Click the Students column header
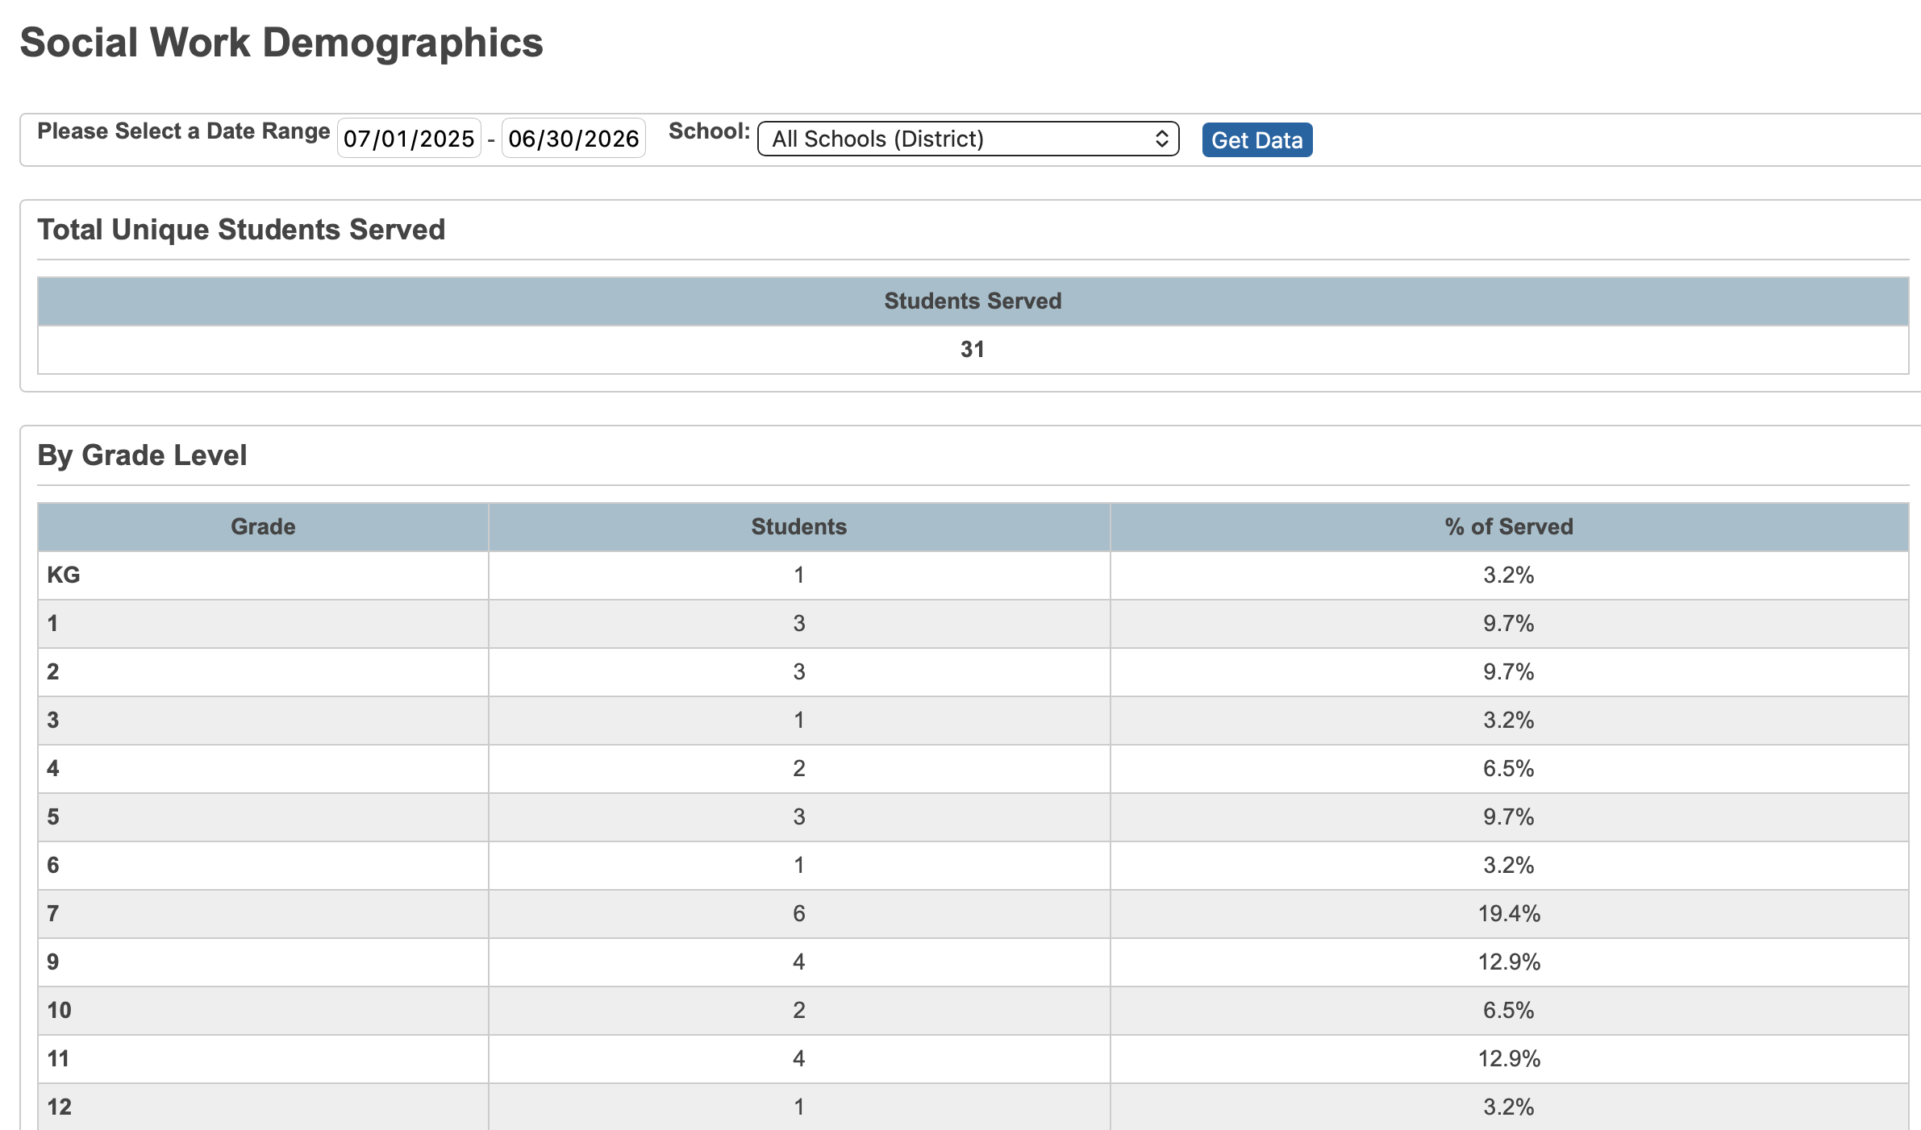Viewport: 1921px width, 1130px height. pos(798,526)
